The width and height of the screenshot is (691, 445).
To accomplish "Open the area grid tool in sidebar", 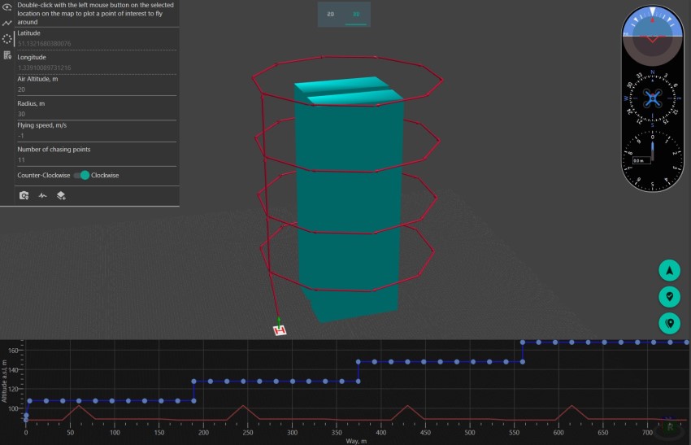I will pyautogui.click(x=7, y=55).
